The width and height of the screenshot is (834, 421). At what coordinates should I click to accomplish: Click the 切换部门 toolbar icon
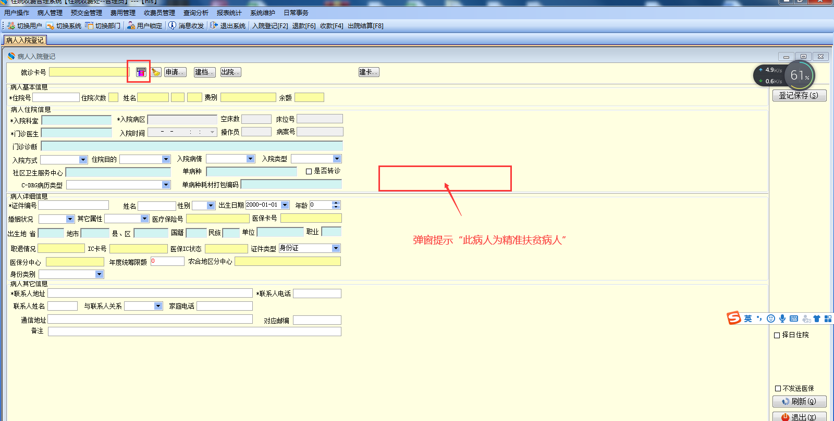[89, 25]
